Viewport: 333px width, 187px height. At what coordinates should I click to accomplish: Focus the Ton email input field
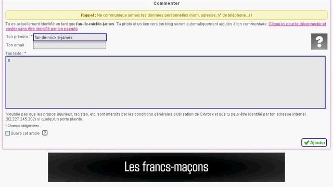point(69,45)
